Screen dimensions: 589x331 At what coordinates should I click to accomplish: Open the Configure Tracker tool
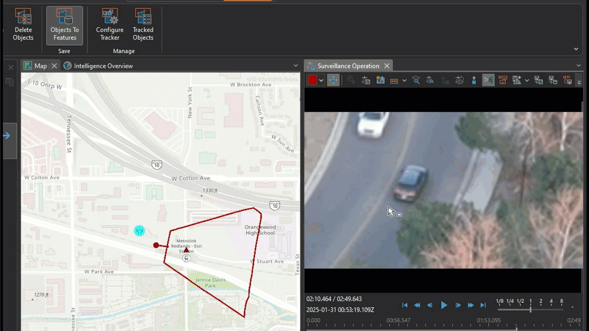pyautogui.click(x=109, y=24)
